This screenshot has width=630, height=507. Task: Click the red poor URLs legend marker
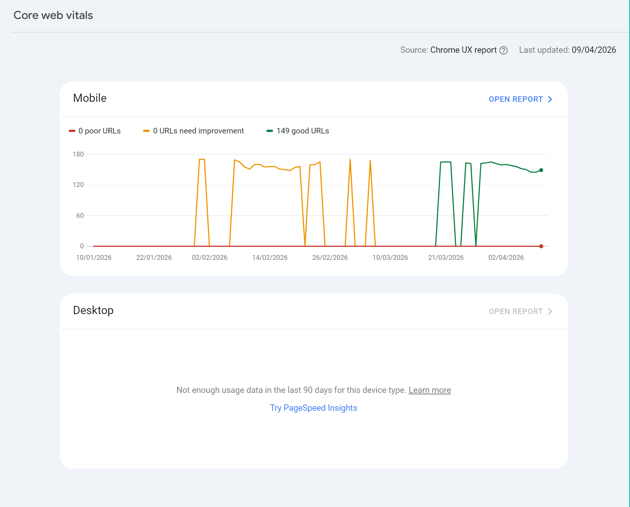(72, 131)
